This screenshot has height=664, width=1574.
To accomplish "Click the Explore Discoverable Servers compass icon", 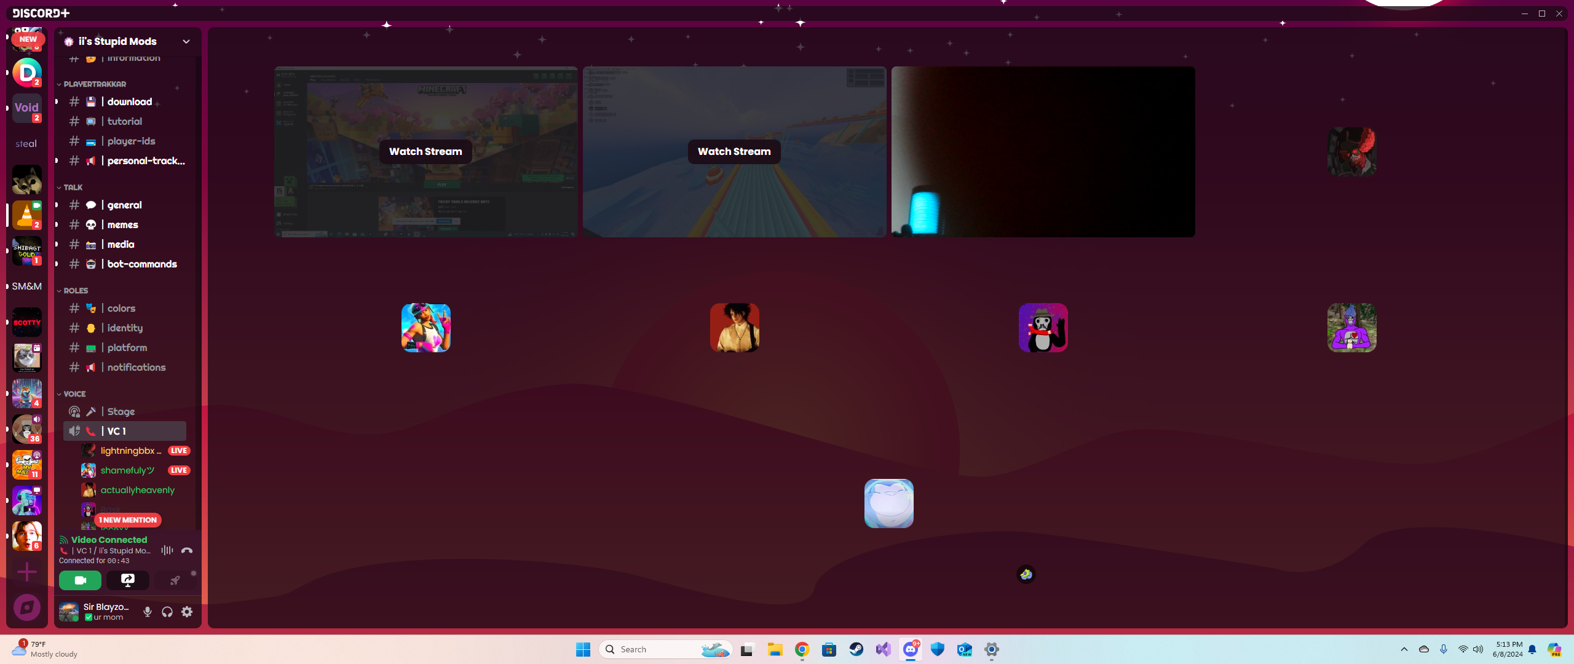I will [27, 607].
